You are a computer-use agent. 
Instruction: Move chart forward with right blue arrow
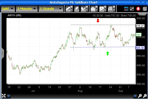tap(135, 96)
